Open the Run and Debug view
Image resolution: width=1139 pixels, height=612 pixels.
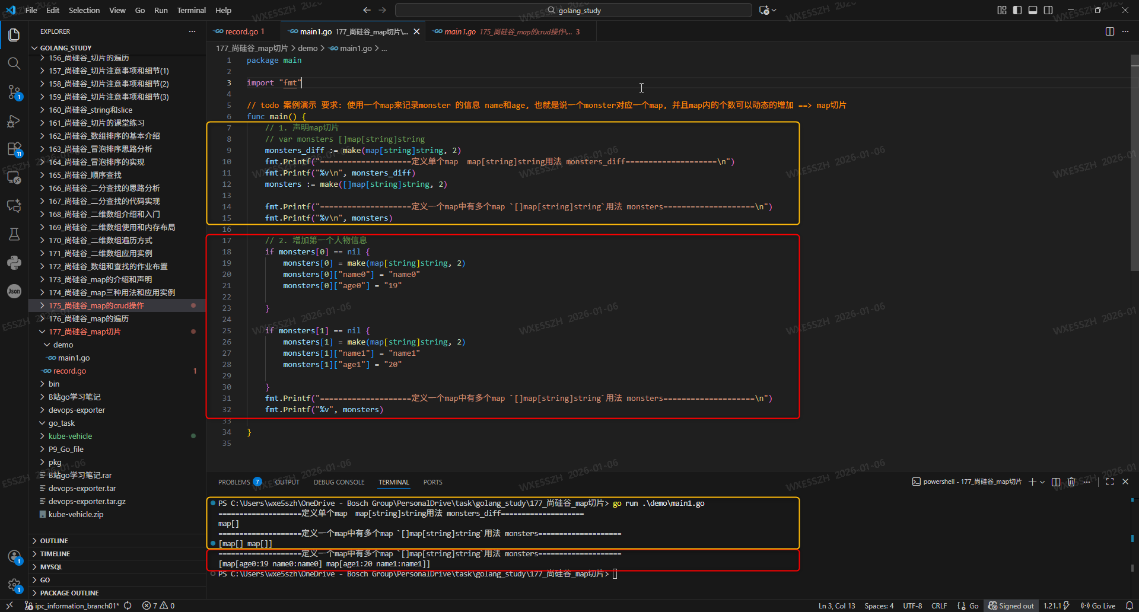14,121
